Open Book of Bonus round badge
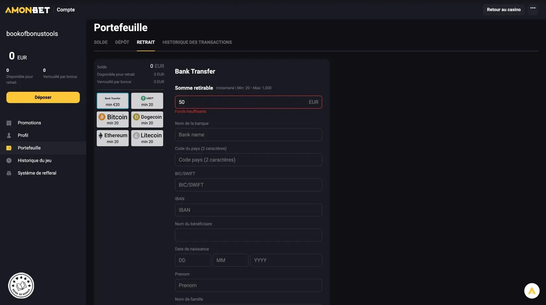 pyautogui.click(x=21, y=286)
